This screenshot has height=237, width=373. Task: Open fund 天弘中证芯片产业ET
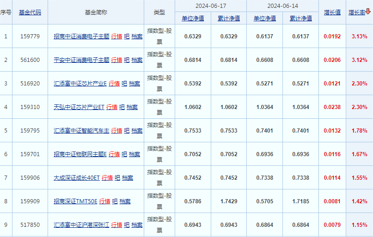point(79,107)
